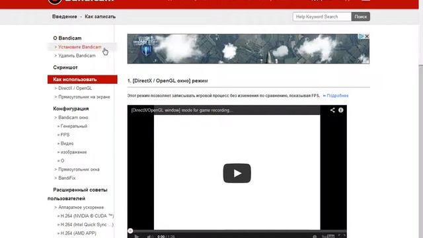This screenshot has height=238, width=423.
Task: Go to the Генеральный sub-item
Action: coord(74,126)
